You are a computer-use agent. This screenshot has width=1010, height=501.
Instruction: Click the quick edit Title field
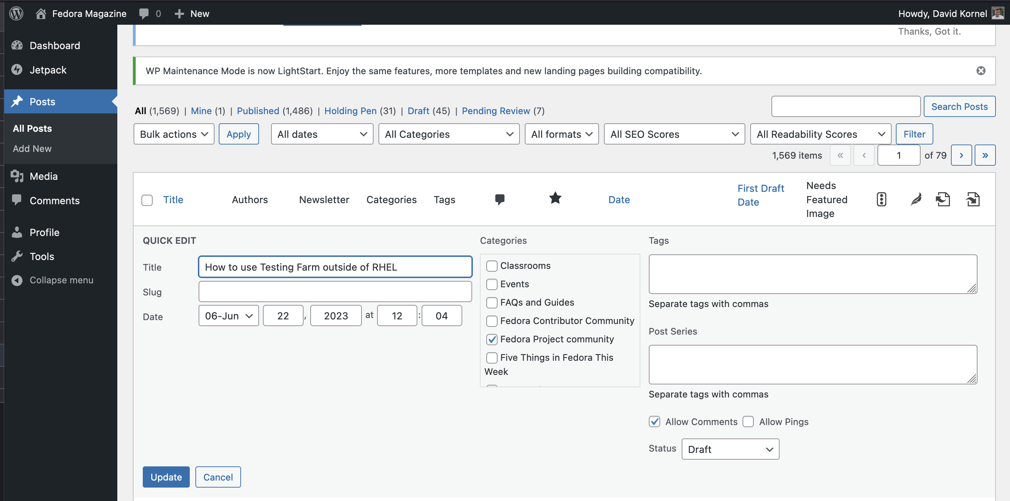[x=335, y=267]
